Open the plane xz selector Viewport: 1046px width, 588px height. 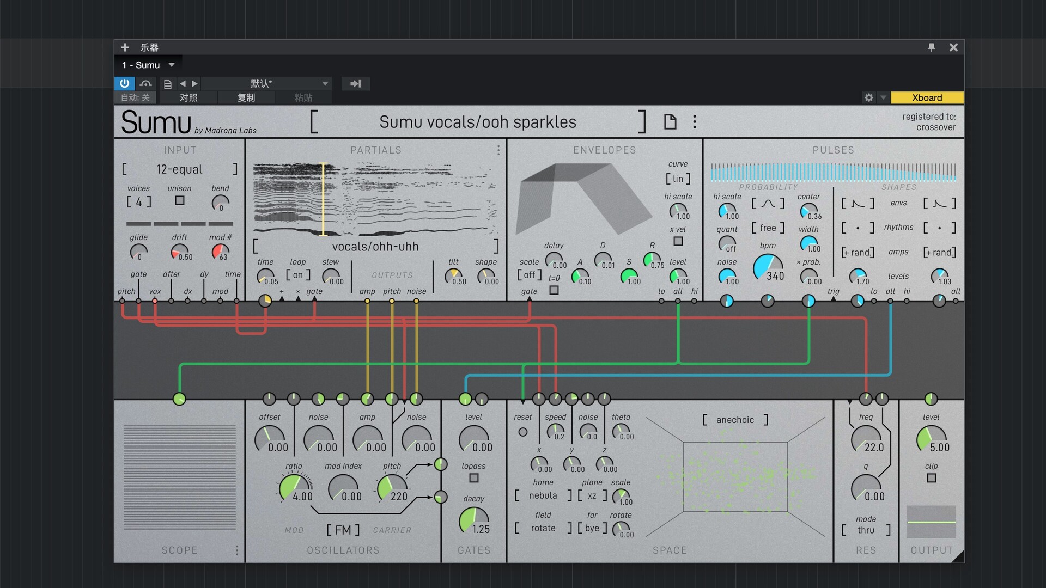[x=592, y=496]
